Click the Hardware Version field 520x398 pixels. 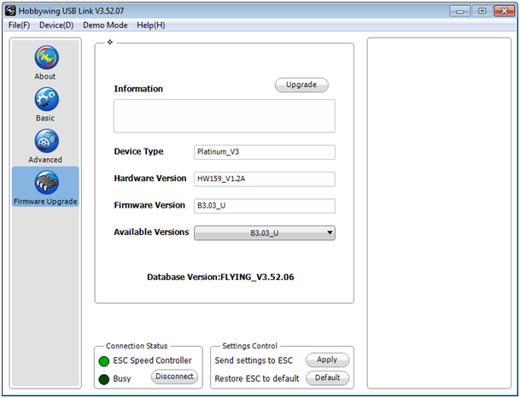264,179
